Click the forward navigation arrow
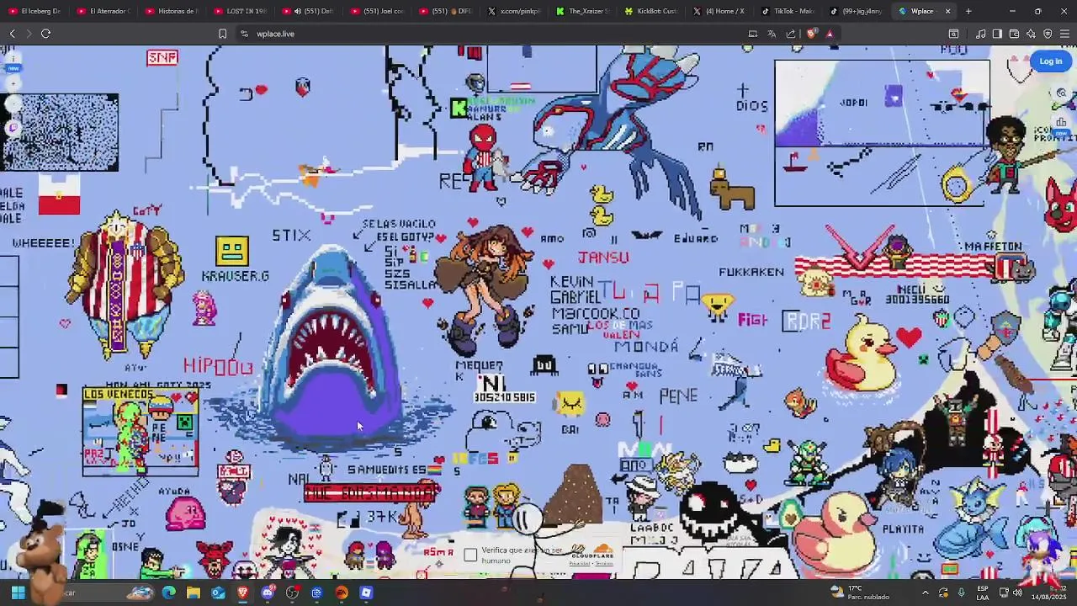This screenshot has width=1077, height=606. [28, 34]
